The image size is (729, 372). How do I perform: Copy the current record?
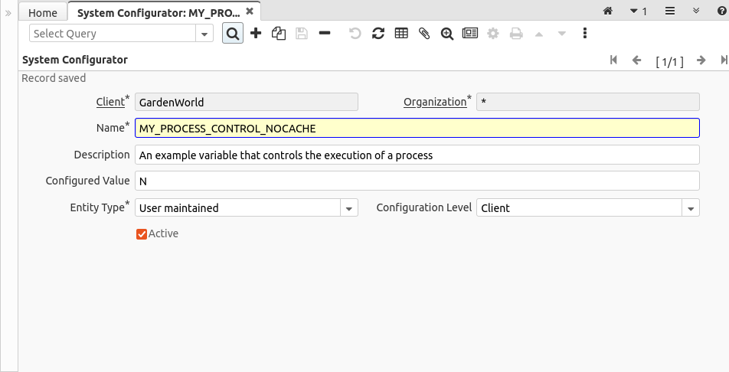click(x=279, y=34)
